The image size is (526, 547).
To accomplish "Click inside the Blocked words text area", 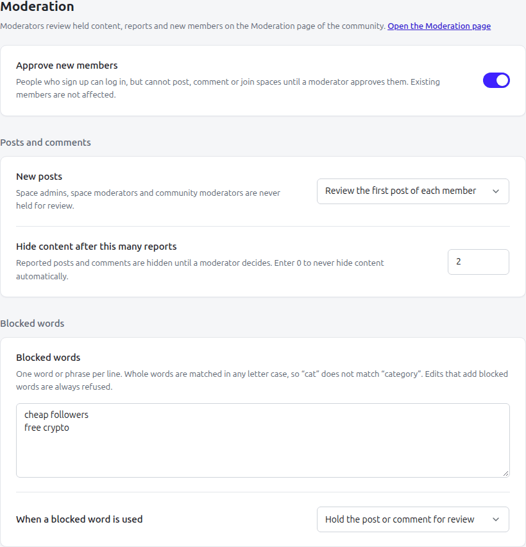I will (x=263, y=440).
